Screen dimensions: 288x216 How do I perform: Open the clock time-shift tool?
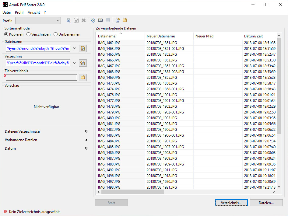pyautogui.click(x=93, y=20)
